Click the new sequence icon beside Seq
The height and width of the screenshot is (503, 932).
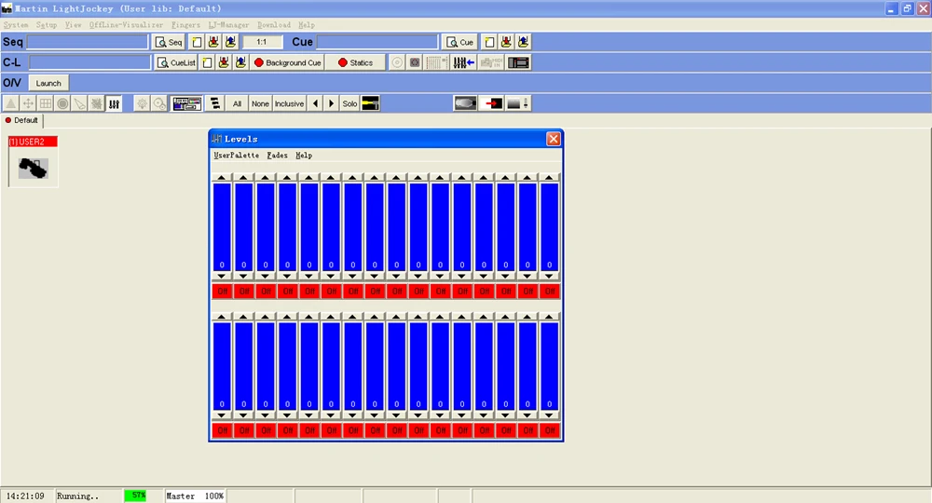[x=197, y=42]
